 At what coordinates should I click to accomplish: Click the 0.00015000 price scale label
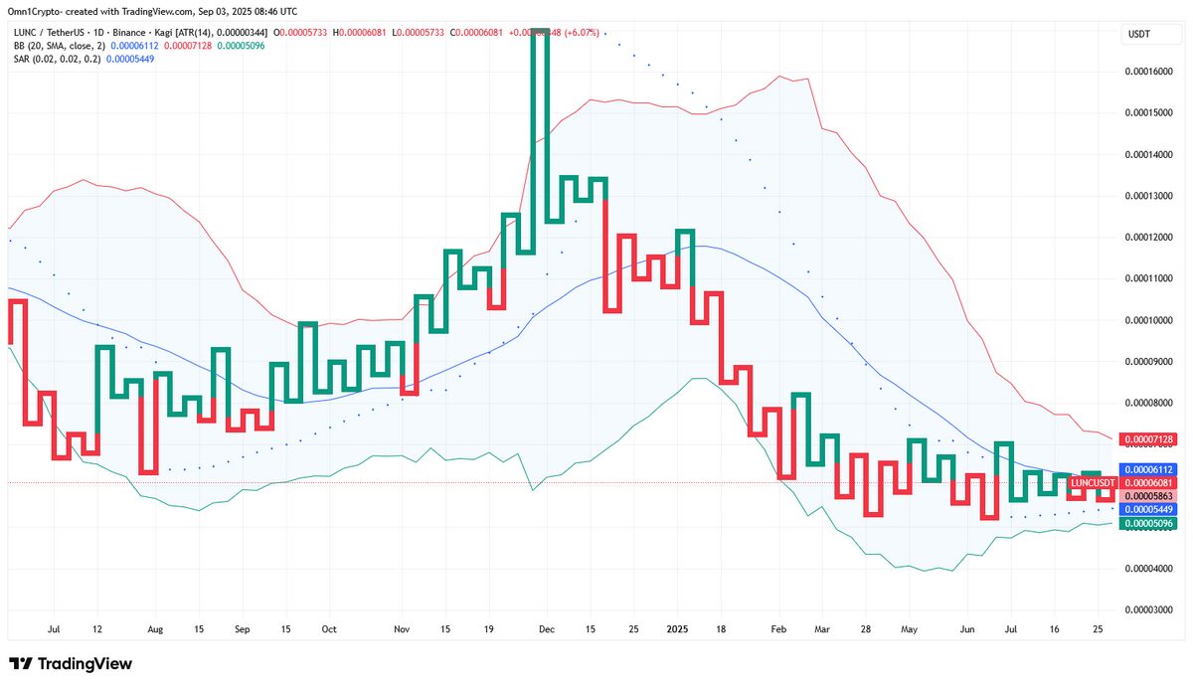pos(1150,113)
